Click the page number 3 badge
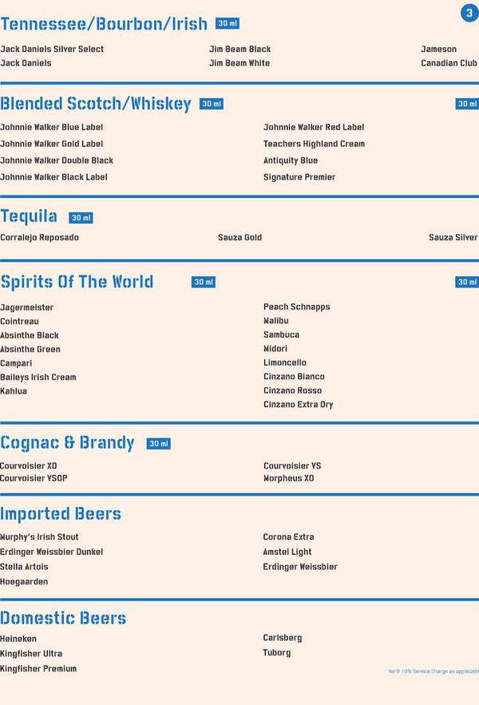The width and height of the screenshot is (479, 705). tap(469, 13)
